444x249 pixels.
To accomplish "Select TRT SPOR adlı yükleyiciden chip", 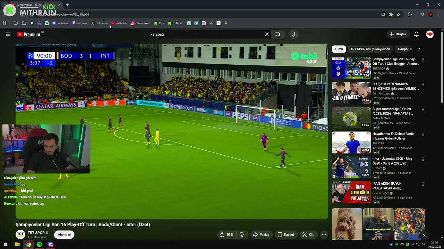I will coord(370,49).
